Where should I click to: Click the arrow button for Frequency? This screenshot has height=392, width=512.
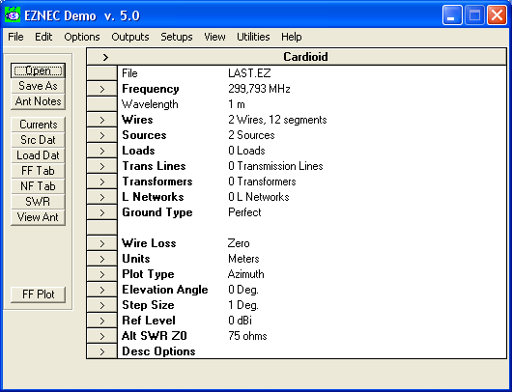[102, 89]
